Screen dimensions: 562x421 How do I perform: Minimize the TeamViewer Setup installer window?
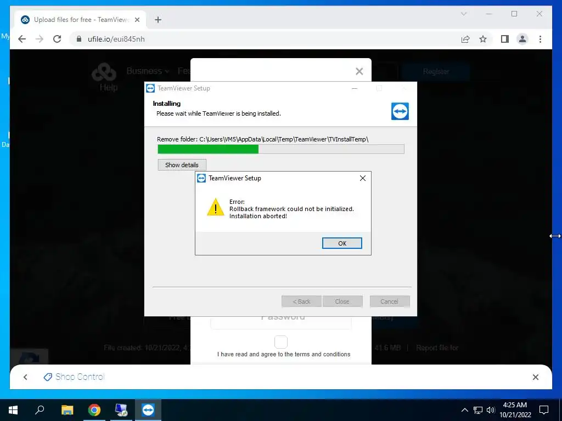(355, 88)
